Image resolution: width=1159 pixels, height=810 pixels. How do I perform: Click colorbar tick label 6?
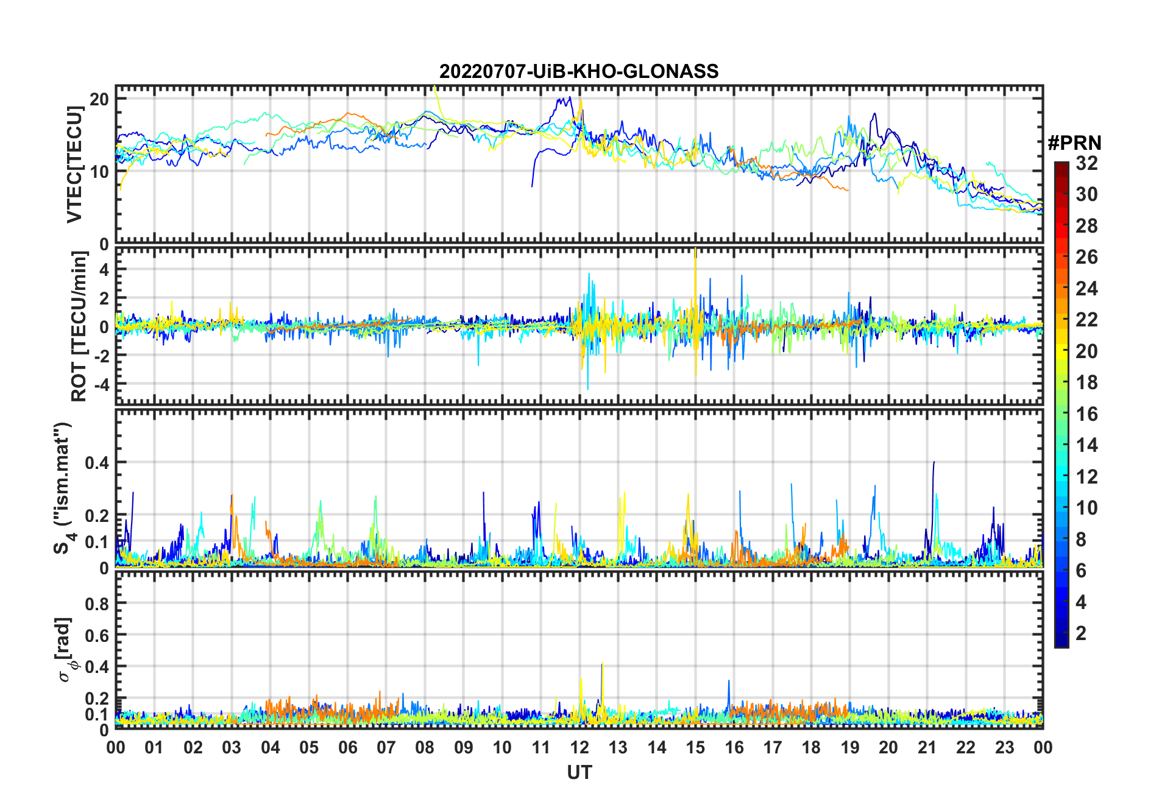pos(1081,571)
